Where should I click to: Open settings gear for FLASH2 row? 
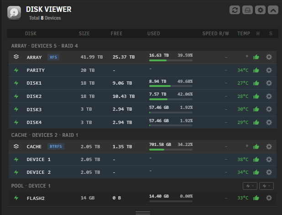pos(269,198)
